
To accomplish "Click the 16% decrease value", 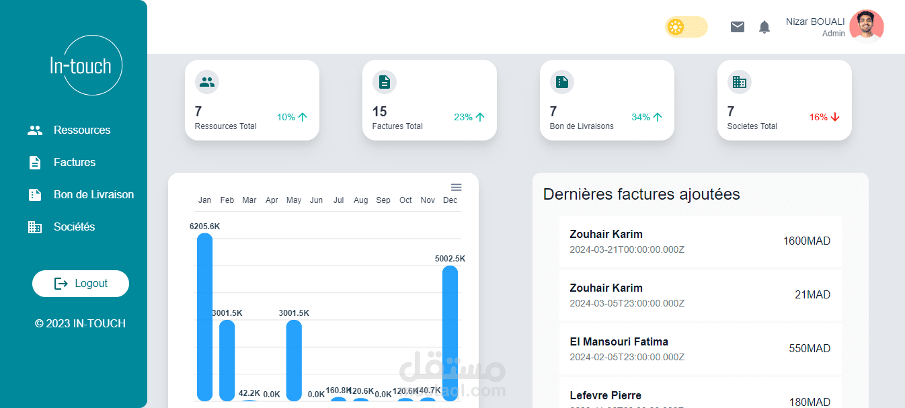I will tap(818, 117).
